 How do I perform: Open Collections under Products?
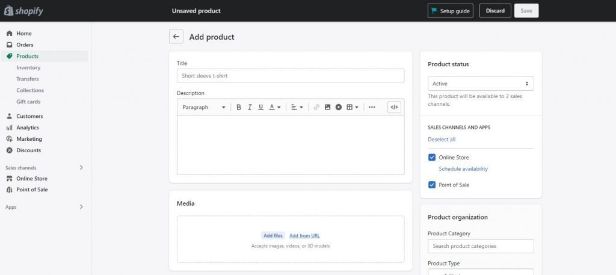pos(30,90)
